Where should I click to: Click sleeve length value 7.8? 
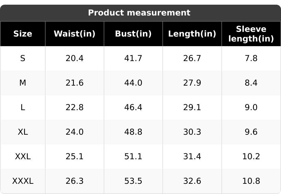251,58
